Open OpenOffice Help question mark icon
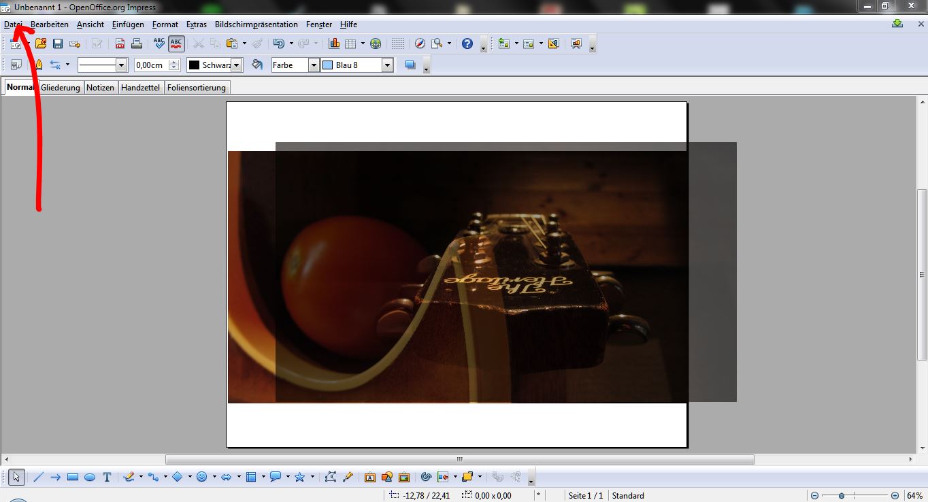The image size is (928, 502). (467, 44)
